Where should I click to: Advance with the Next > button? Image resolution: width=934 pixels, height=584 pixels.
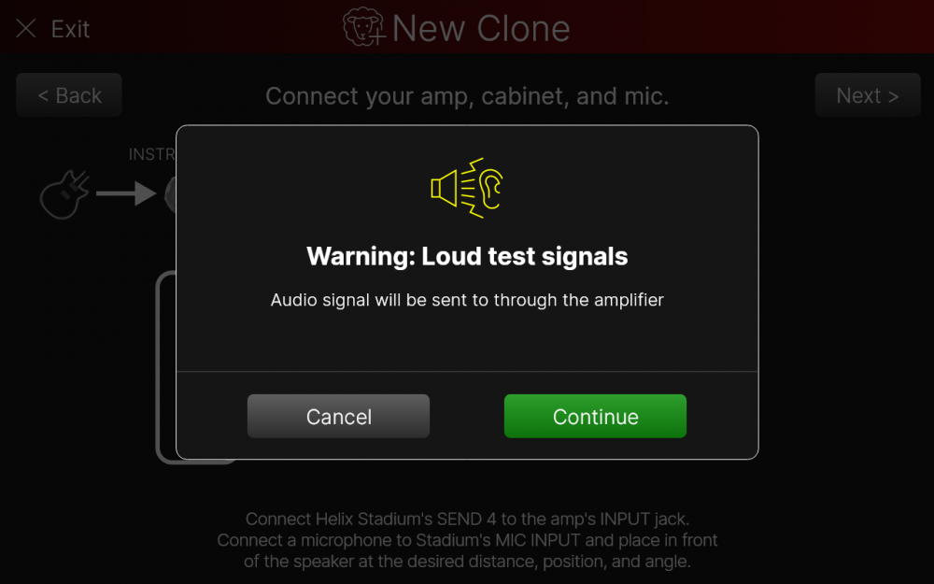(x=868, y=95)
